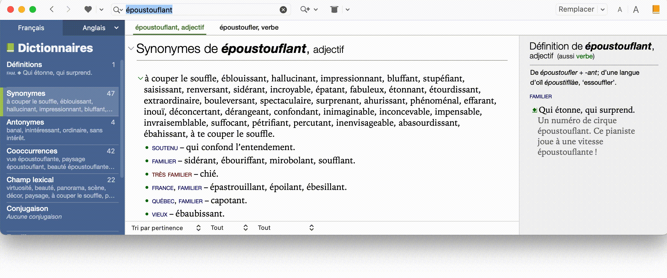Screen dimensions: 667x278
Task: Click the forward navigation arrow
Action: (x=68, y=9)
